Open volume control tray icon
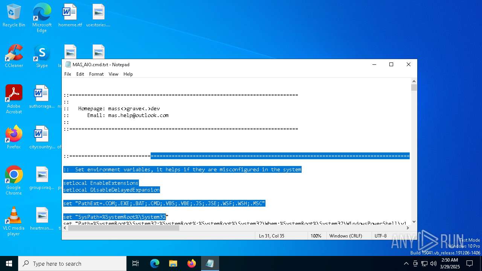Viewport: 482px width, 271px height. pyautogui.click(x=433, y=263)
